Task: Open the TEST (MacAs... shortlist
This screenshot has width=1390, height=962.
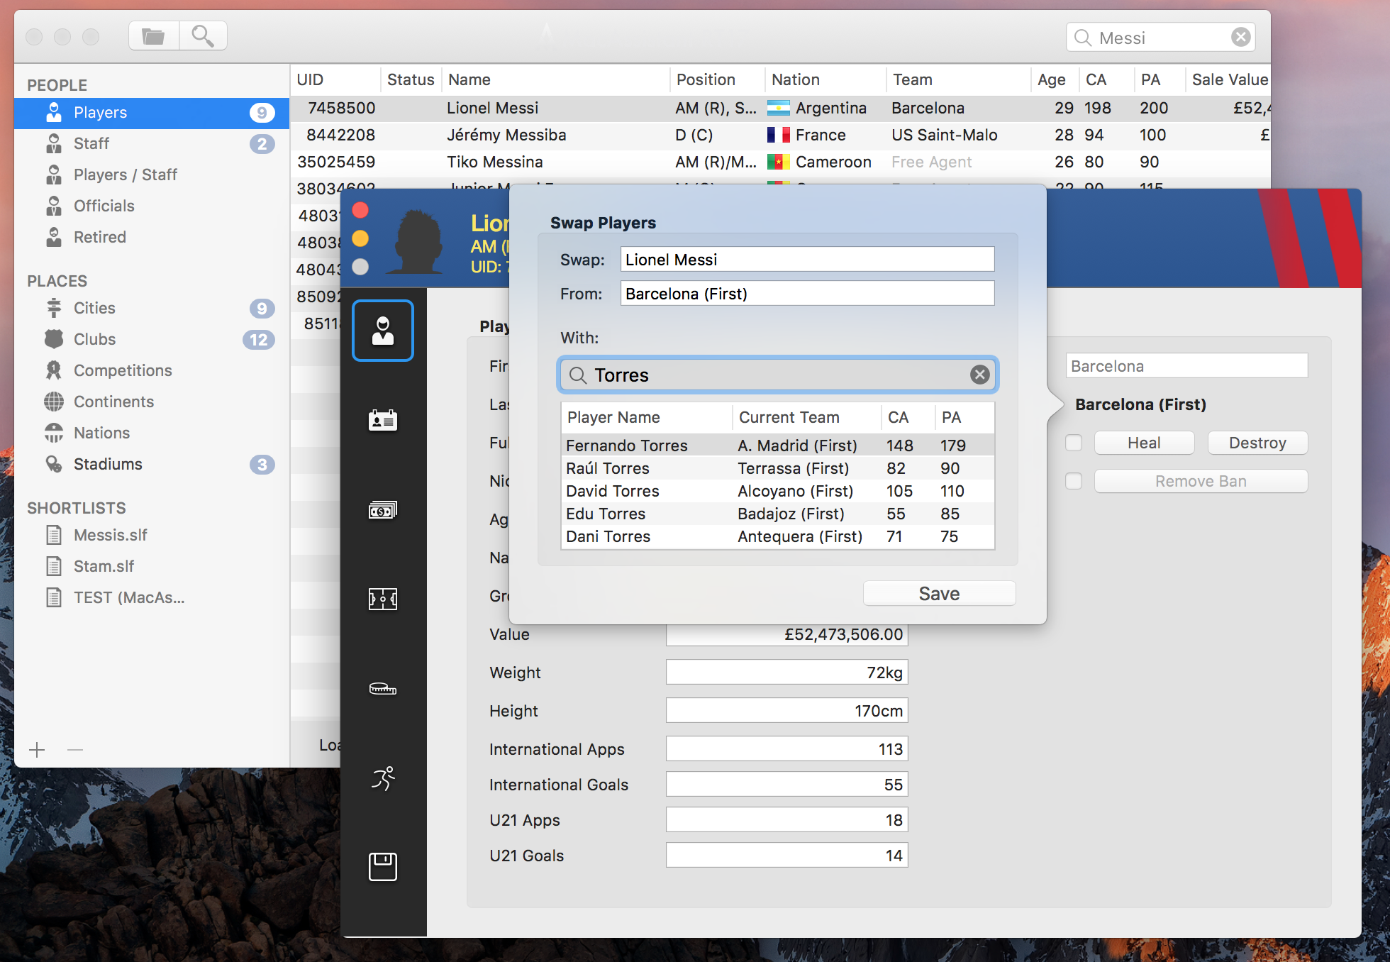Action: coord(152,598)
